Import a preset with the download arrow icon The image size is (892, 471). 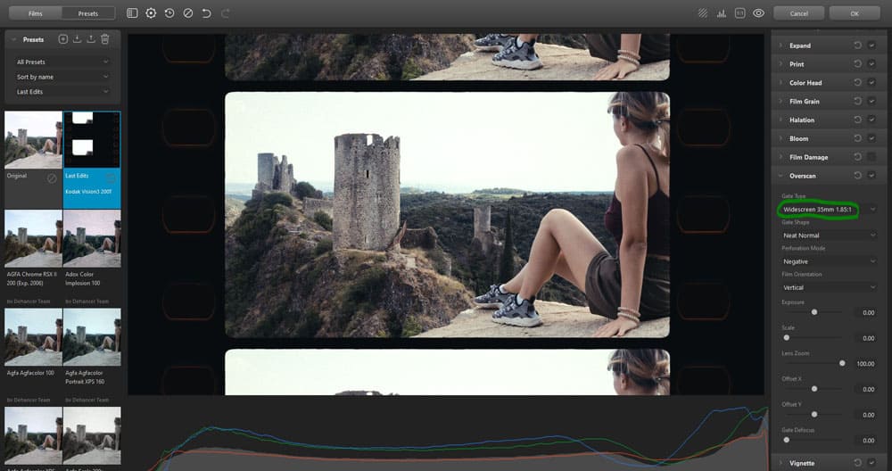coord(77,39)
